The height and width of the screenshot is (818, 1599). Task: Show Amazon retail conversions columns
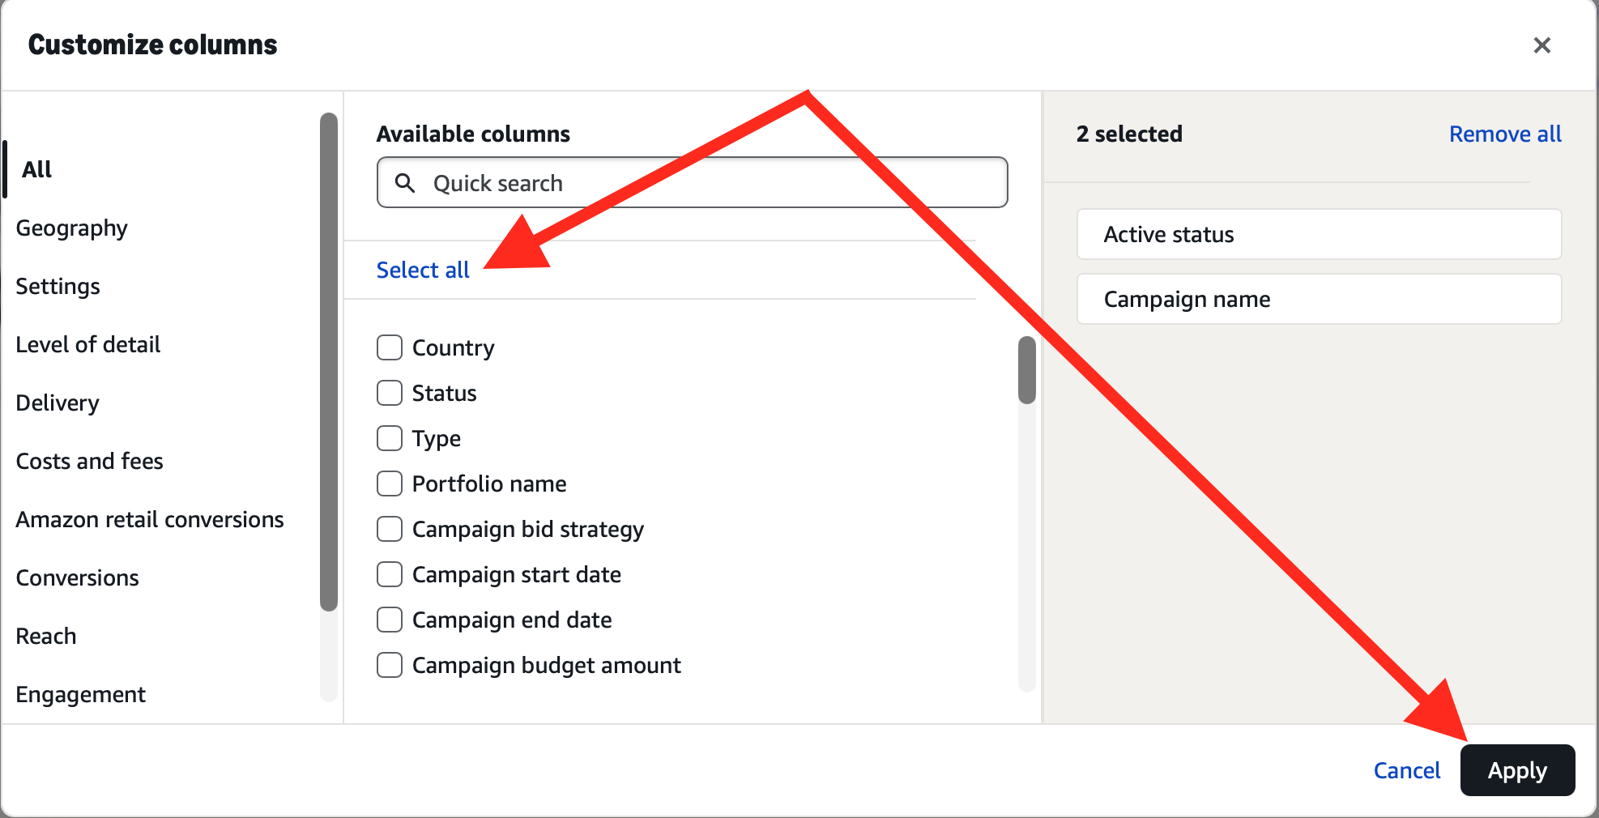(150, 520)
